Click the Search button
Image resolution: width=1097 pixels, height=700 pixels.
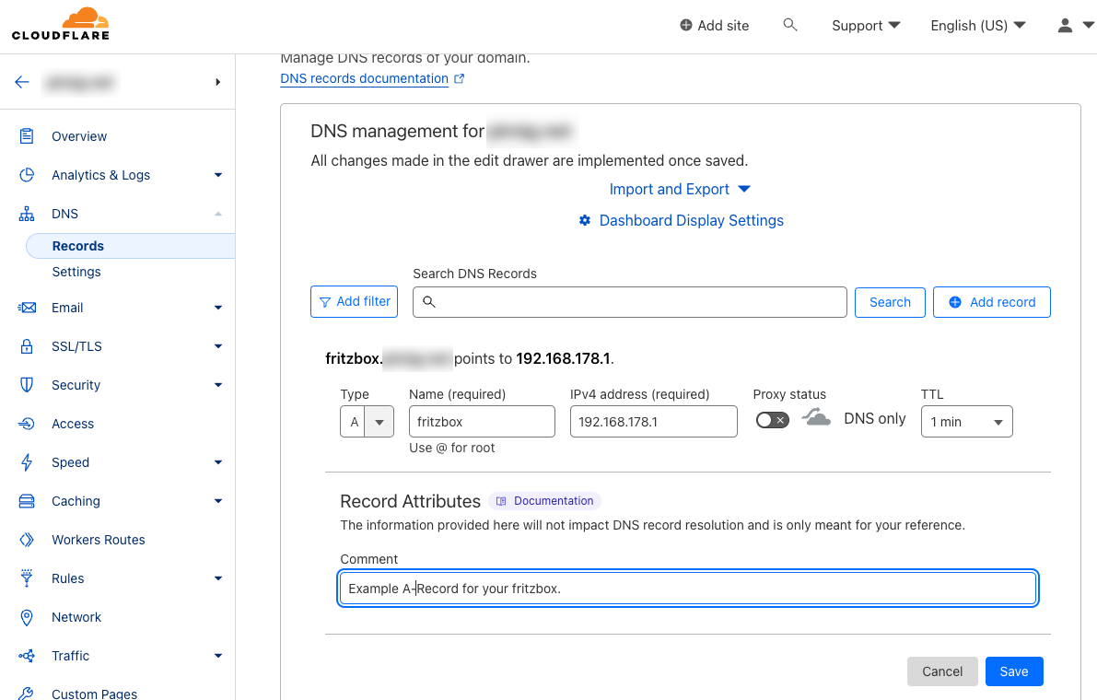[x=890, y=302]
